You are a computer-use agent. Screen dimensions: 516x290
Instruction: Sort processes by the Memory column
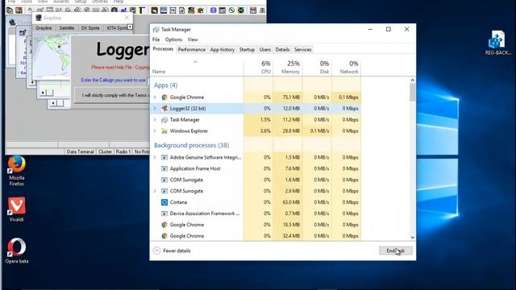point(288,67)
